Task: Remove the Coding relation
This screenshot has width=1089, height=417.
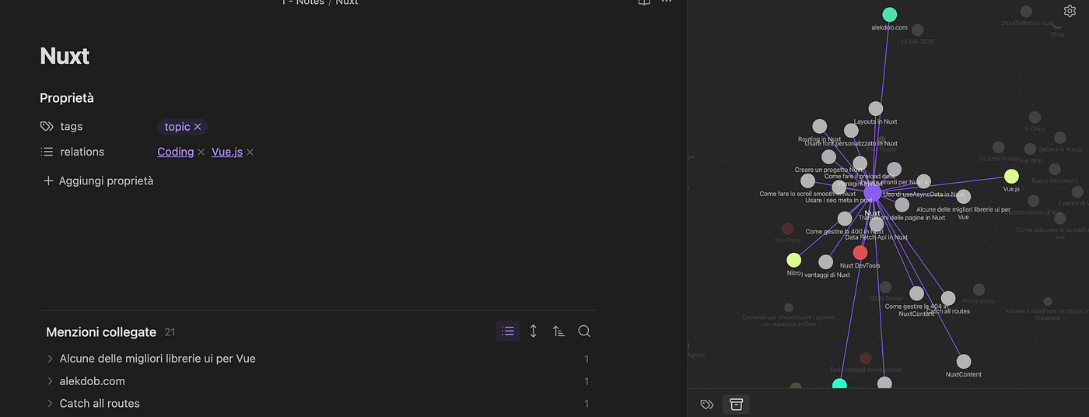Action: coord(201,152)
